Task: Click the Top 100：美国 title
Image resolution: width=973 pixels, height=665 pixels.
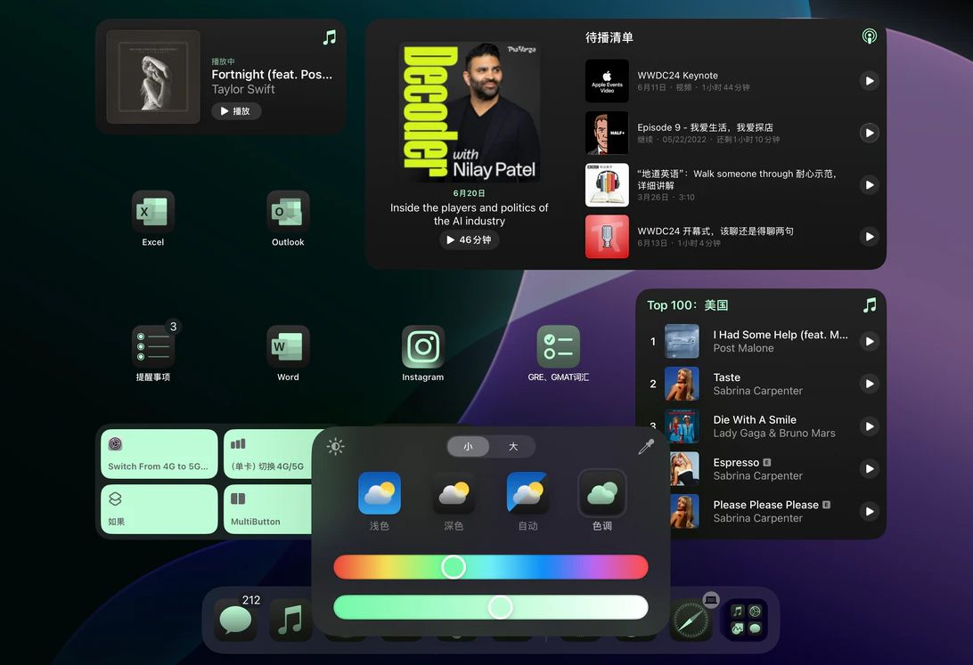Action: pos(688,305)
